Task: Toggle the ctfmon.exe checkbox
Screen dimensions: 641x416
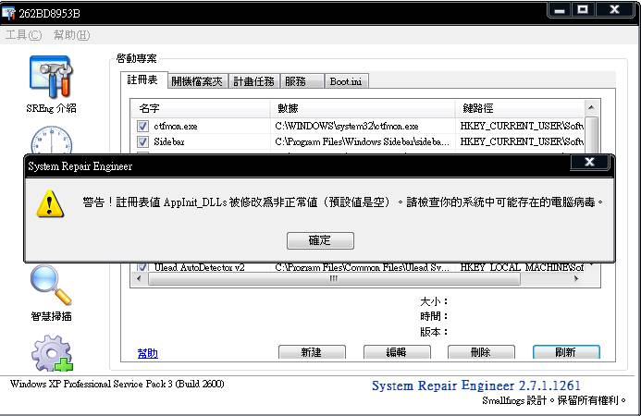Action: [142, 126]
